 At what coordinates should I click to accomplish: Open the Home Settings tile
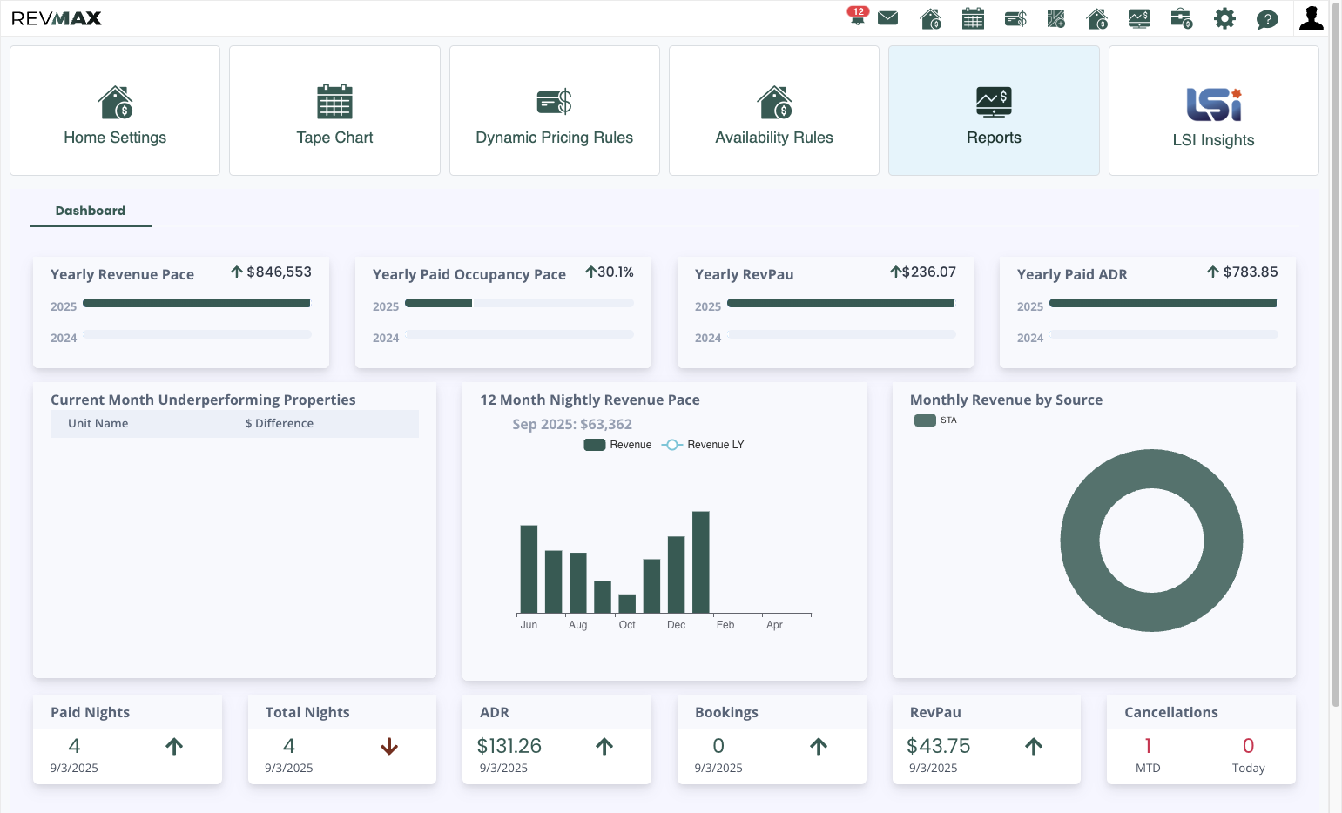115,111
